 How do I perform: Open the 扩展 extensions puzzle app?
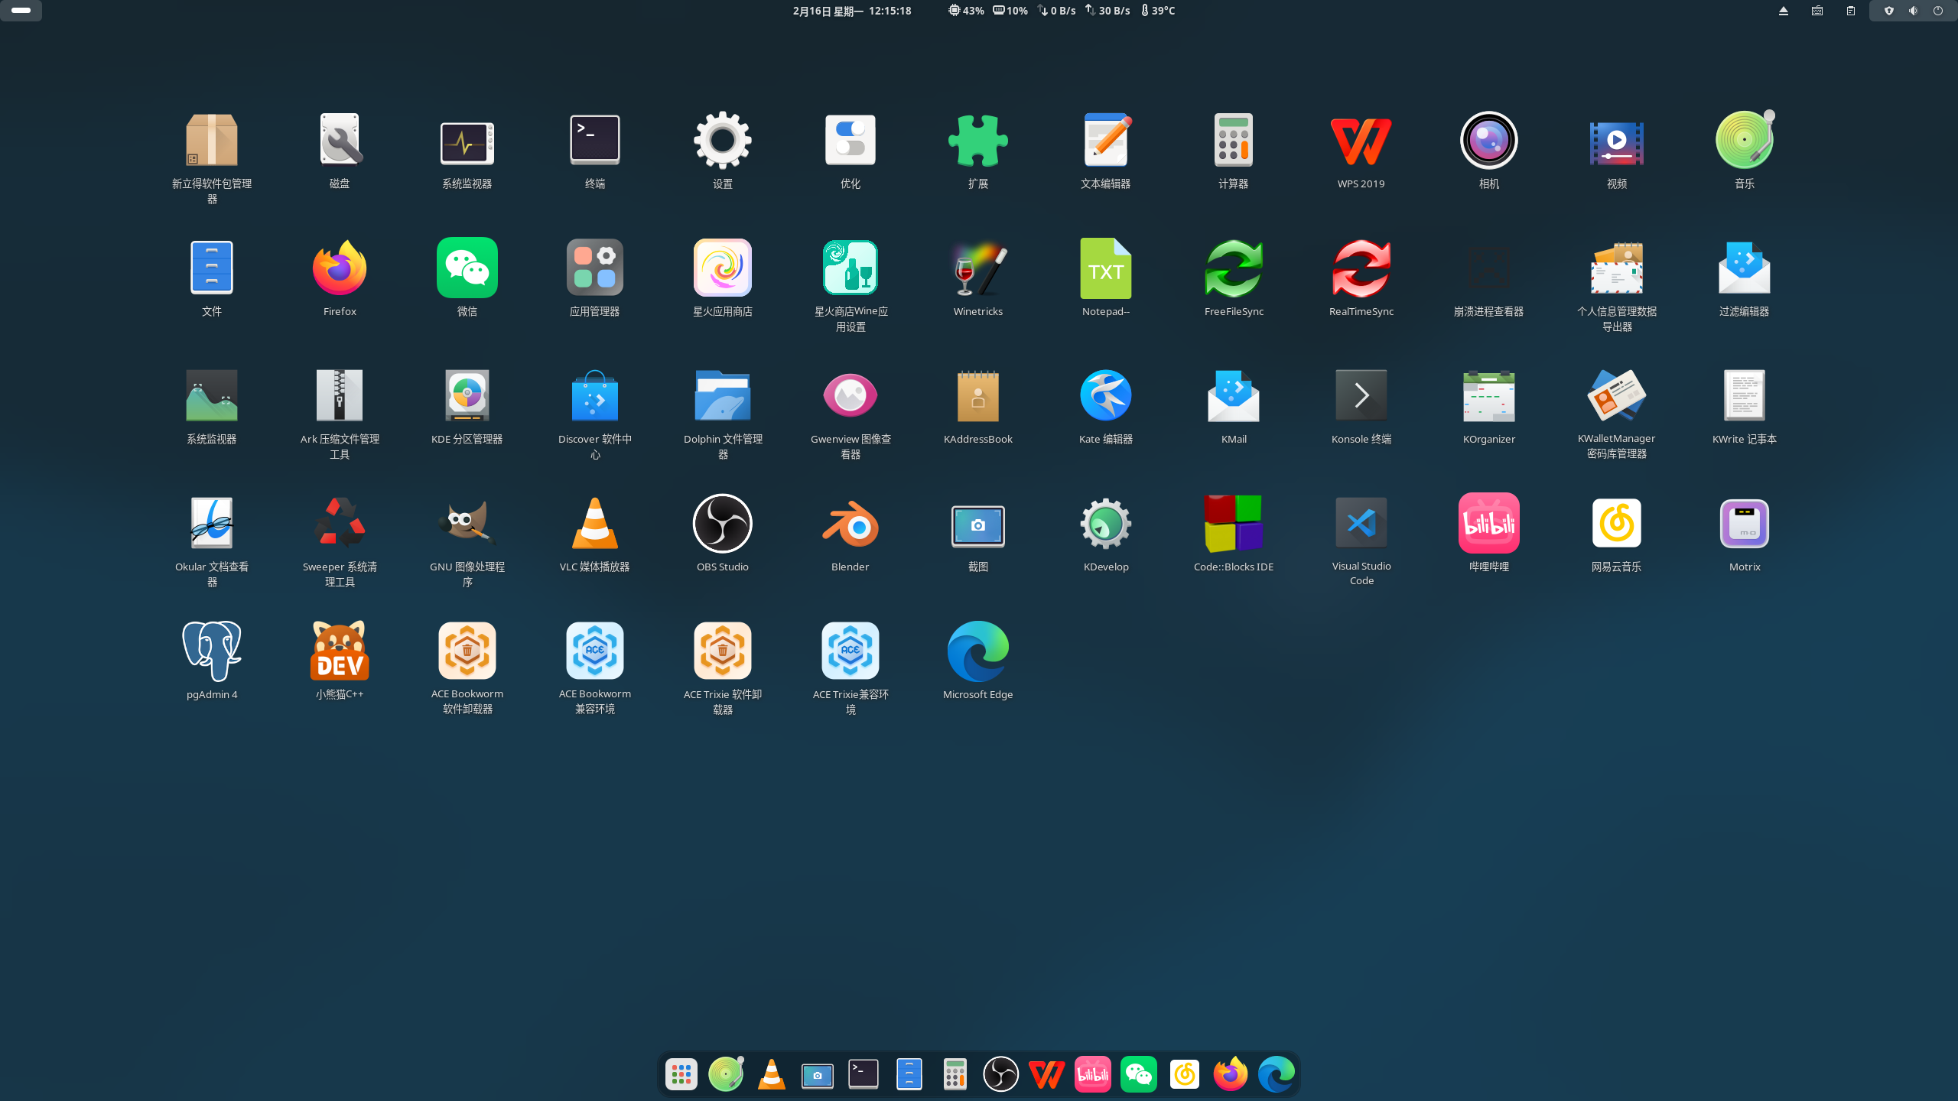pyautogui.click(x=978, y=140)
